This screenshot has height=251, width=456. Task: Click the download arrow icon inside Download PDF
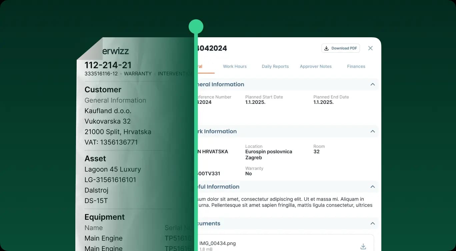(x=327, y=48)
